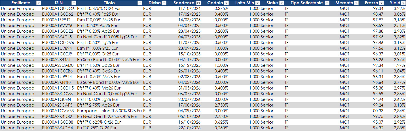Open the ISIN column filter dropdown
406x131 pixels.
tap(74, 3)
